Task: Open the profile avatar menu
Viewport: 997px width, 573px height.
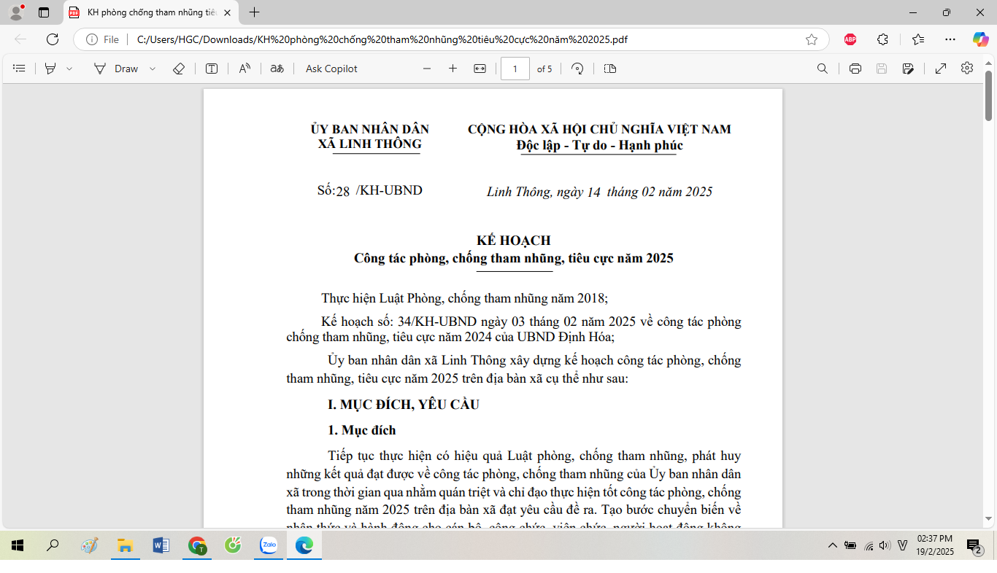Action: [16, 12]
